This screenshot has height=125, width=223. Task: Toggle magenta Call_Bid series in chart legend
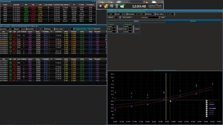point(207,112)
